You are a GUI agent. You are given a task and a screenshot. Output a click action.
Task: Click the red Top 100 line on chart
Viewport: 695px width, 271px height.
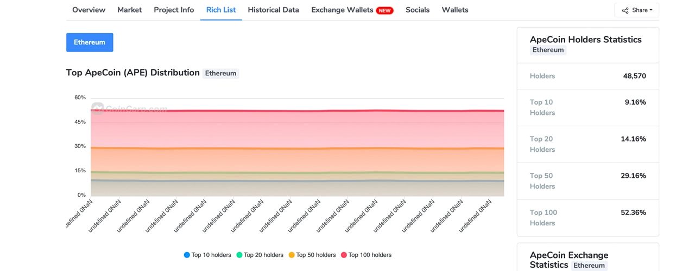(x=298, y=111)
